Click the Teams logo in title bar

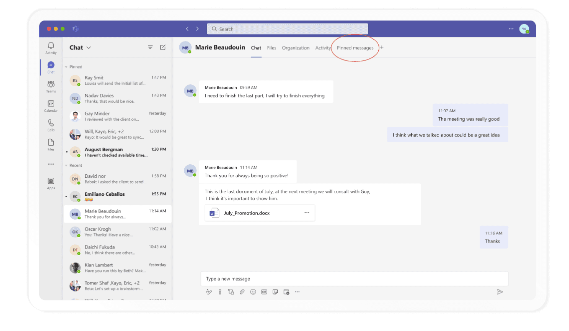click(75, 29)
